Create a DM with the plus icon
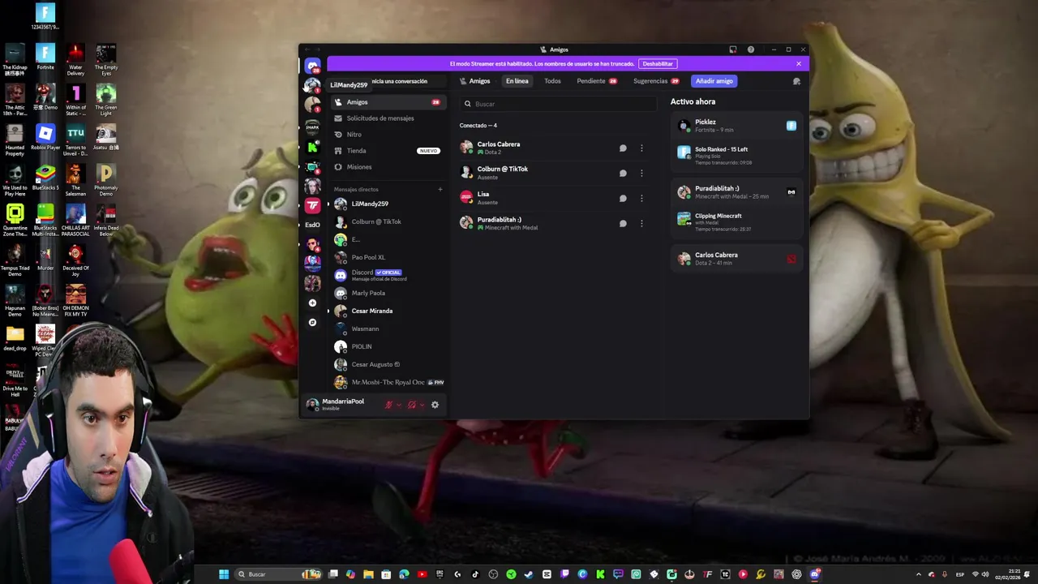The image size is (1038, 584). [x=440, y=189]
